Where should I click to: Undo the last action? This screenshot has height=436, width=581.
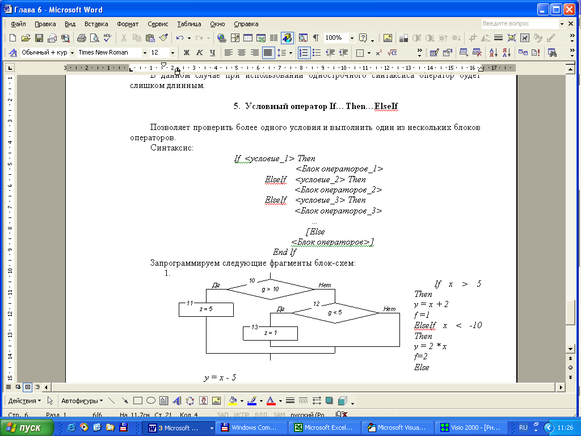pyautogui.click(x=180, y=38)
